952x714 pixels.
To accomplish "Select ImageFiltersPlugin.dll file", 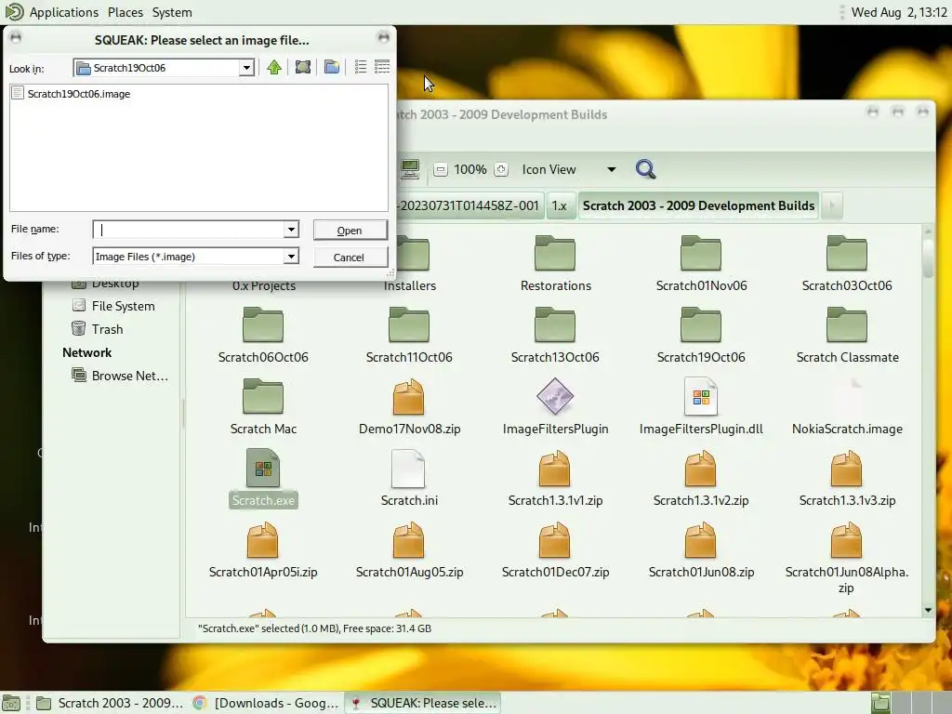I will click(701, 407).
